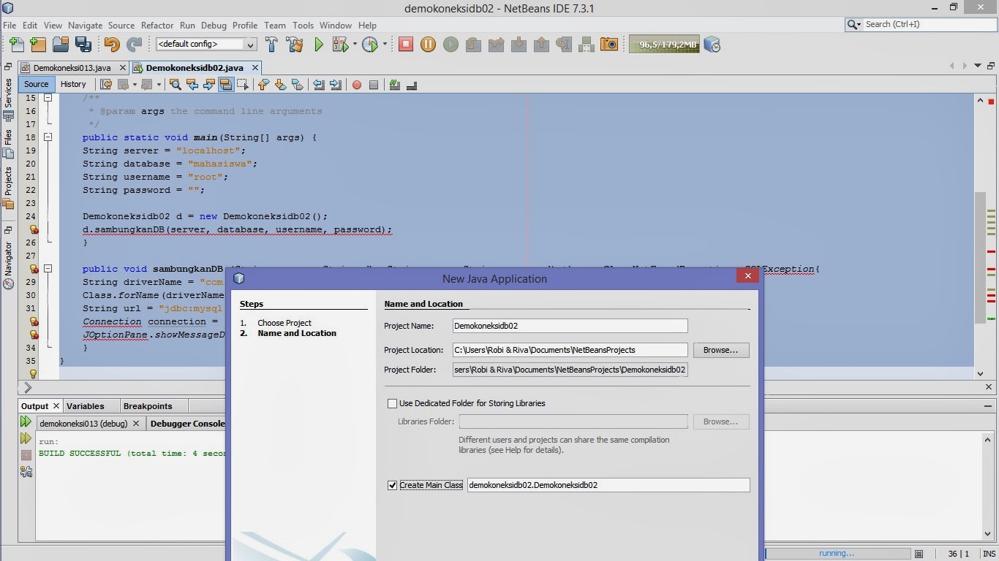Click the New File toolbar icon

(x=15, y=44)
